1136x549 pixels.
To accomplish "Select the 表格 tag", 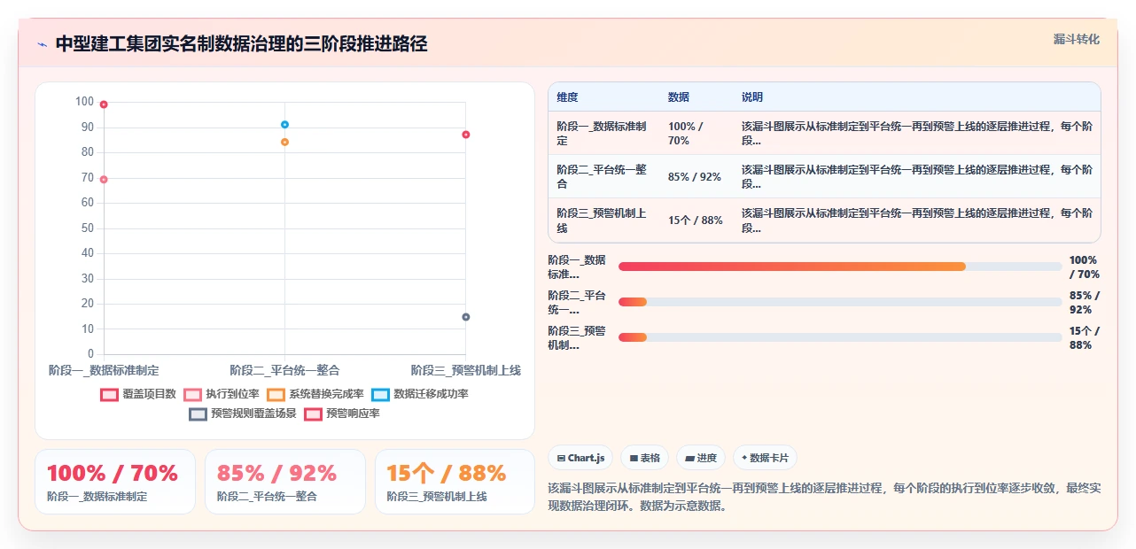I will tap(645, 458).
